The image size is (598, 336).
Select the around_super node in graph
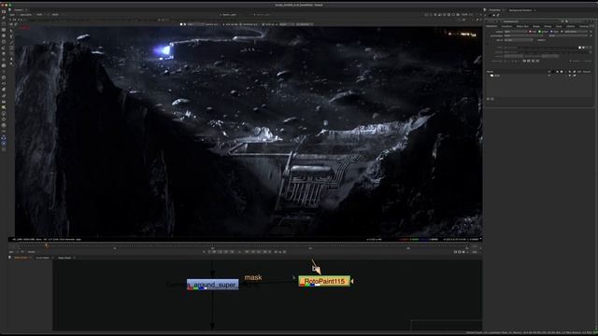click(x=212, y=285)
